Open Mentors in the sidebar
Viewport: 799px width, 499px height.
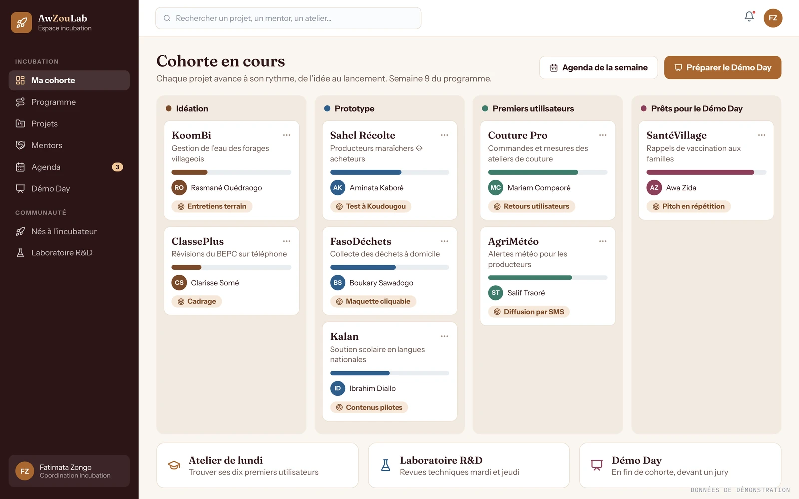coord(69,145)
